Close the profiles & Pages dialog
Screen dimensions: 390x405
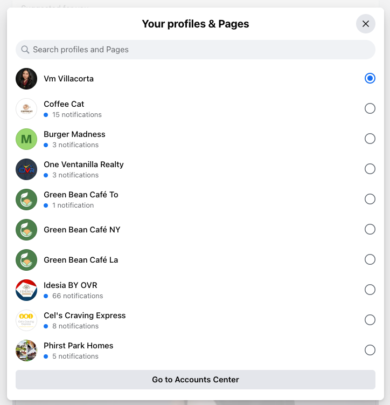366,24
